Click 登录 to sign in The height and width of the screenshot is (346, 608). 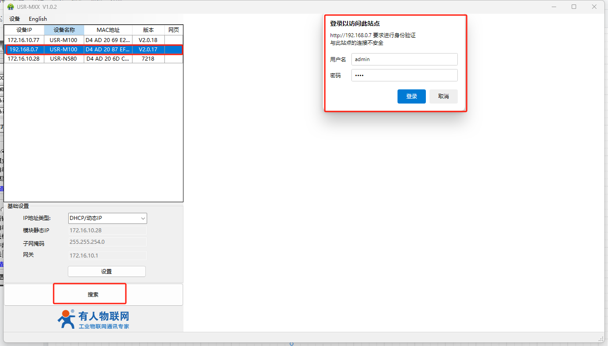[x=412, y=96]
